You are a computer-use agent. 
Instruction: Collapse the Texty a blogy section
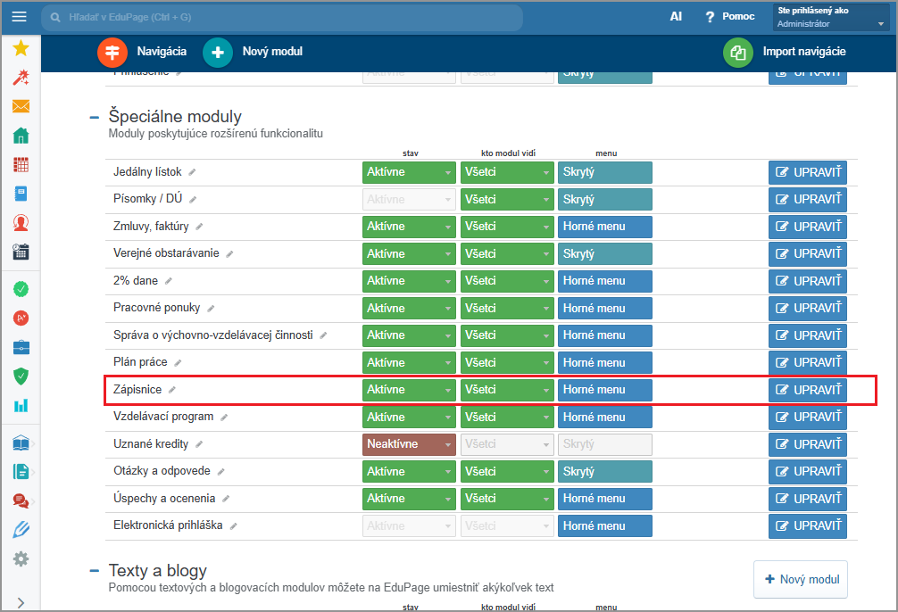[x=94, y=571]
